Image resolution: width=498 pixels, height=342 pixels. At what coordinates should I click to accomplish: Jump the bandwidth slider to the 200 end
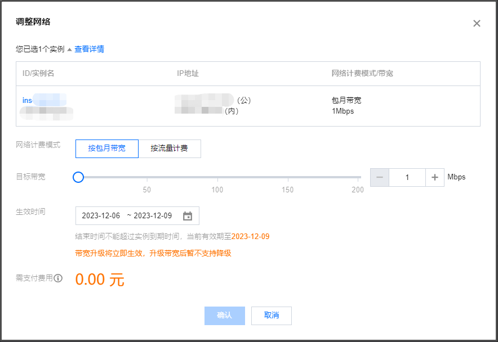click(358, 177)
